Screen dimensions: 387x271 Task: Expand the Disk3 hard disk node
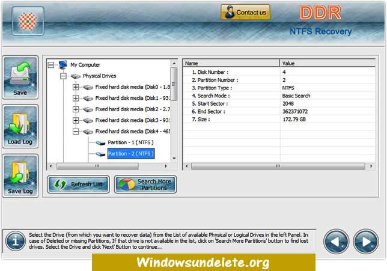pyautogui.click(x=76, y=120)
